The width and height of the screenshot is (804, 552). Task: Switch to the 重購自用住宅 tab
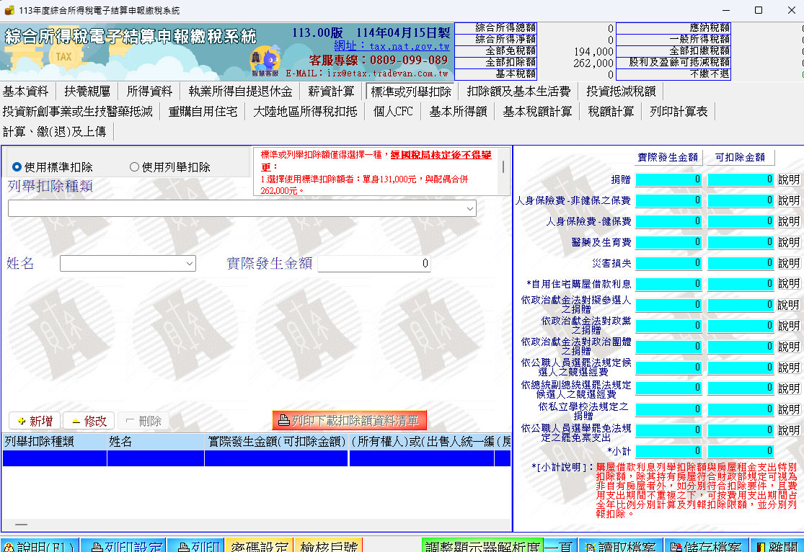pyautogui.click(x=203, y=111)
